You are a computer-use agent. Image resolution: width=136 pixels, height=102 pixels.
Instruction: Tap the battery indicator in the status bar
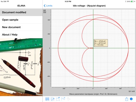pos(133,1)
